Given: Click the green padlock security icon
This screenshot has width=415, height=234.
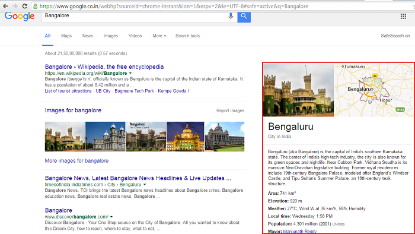Looking at the screenshot, I should [35, 6].
